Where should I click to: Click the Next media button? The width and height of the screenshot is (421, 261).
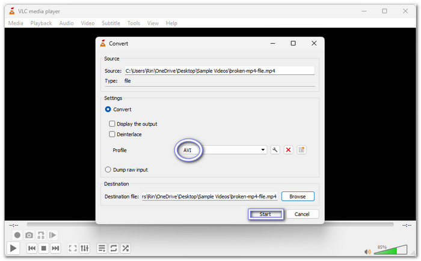[55, 248]
